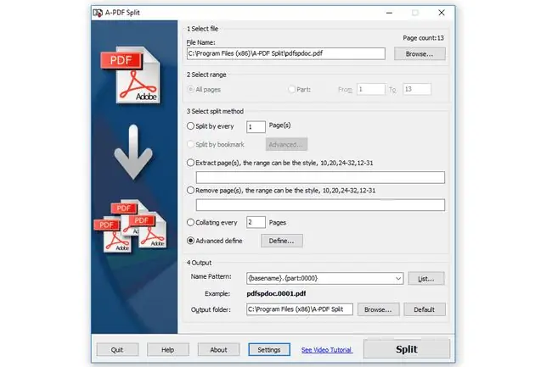Choose the Split by bookmark option
This screenshot has height=367, width=552.
tap(190, 144)
